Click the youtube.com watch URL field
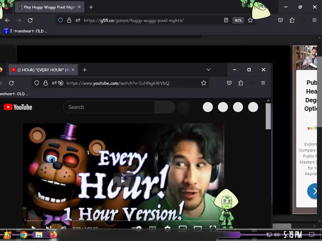The width and height of the screenshot is (322, 241). [118, 83]
